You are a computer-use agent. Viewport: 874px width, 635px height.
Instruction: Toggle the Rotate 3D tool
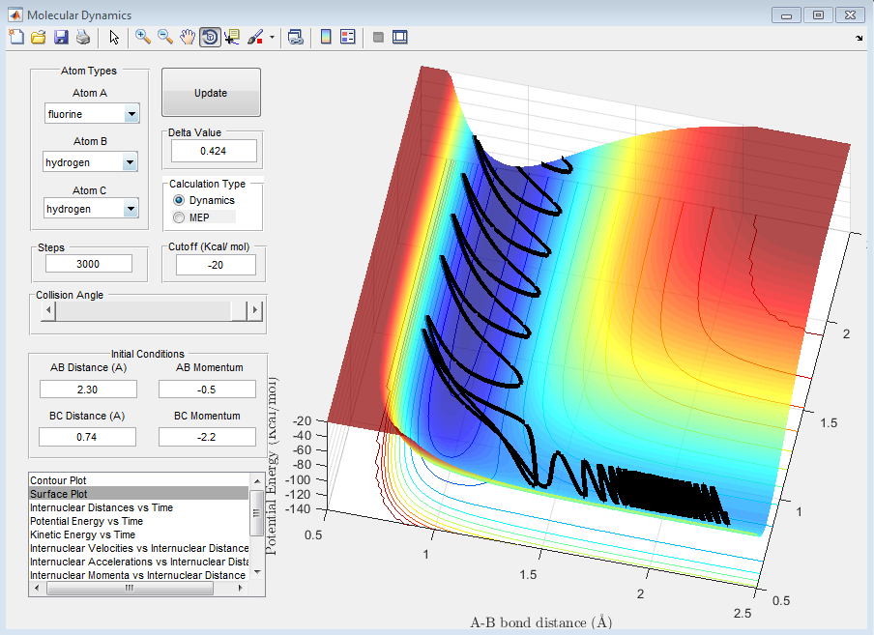tap(210, 38)
